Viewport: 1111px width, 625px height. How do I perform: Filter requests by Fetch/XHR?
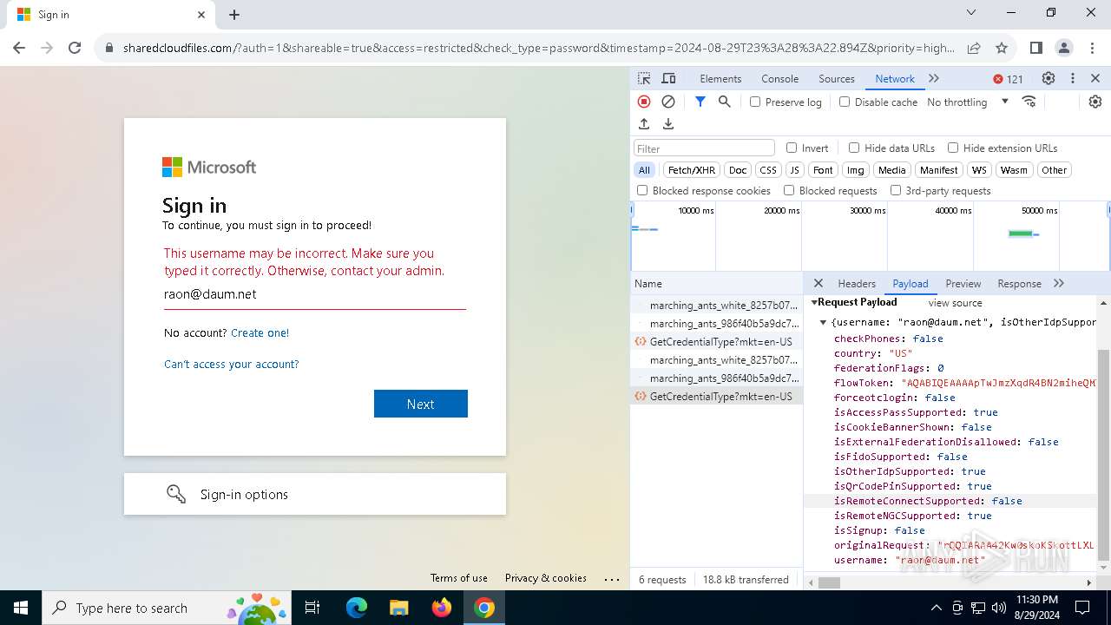tap(692, 170)
